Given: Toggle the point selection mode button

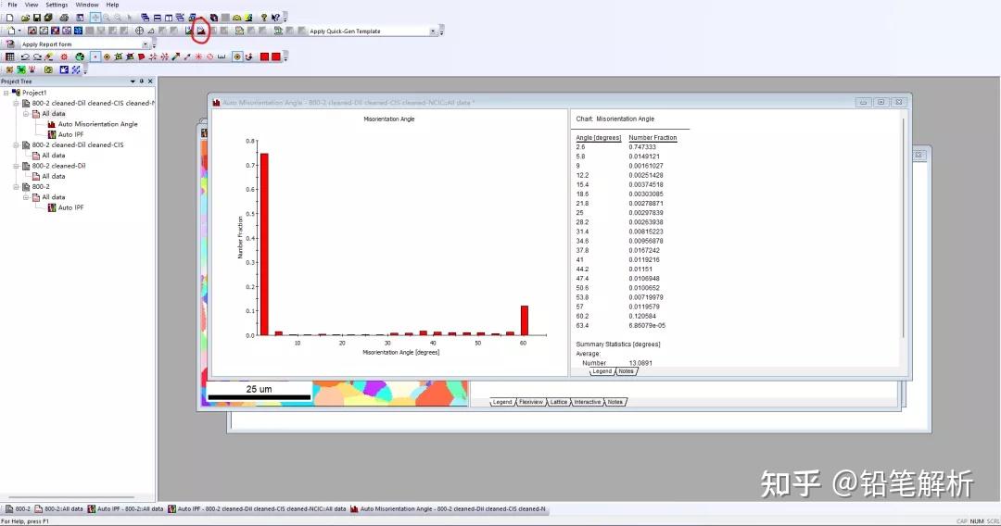Looking at the screenshot, I should (95, 56).
